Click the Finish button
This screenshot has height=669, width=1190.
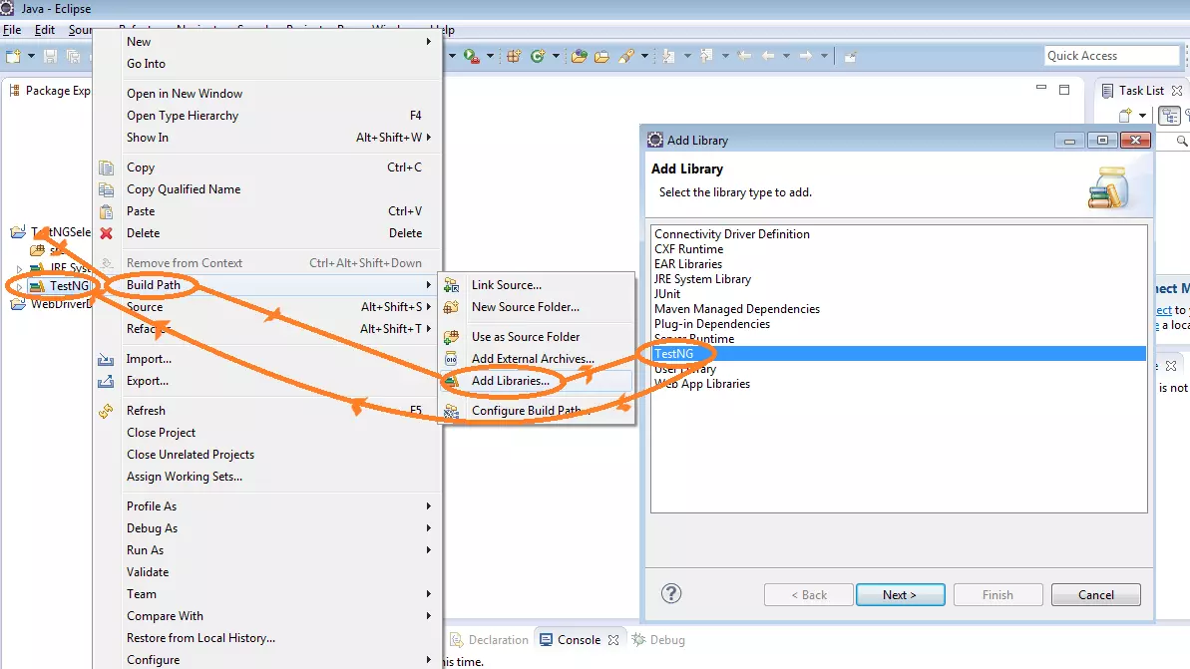pos(998,594)
